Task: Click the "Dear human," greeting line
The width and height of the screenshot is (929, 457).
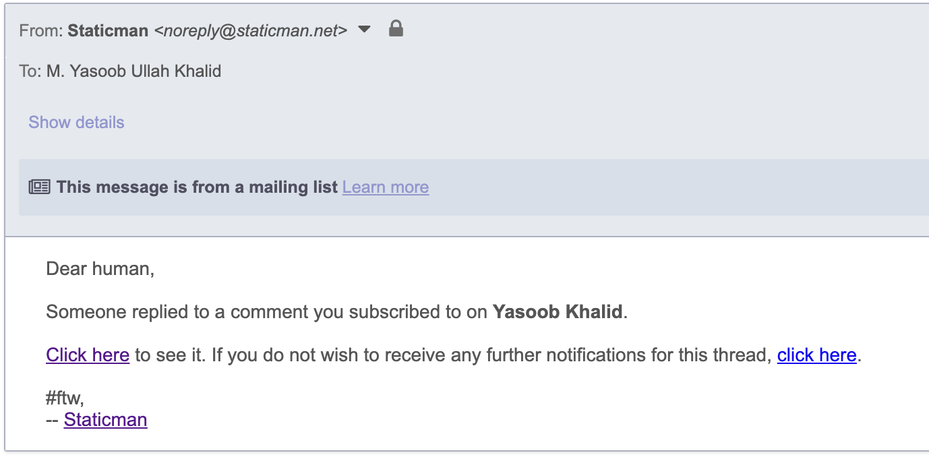Action: 100,269
